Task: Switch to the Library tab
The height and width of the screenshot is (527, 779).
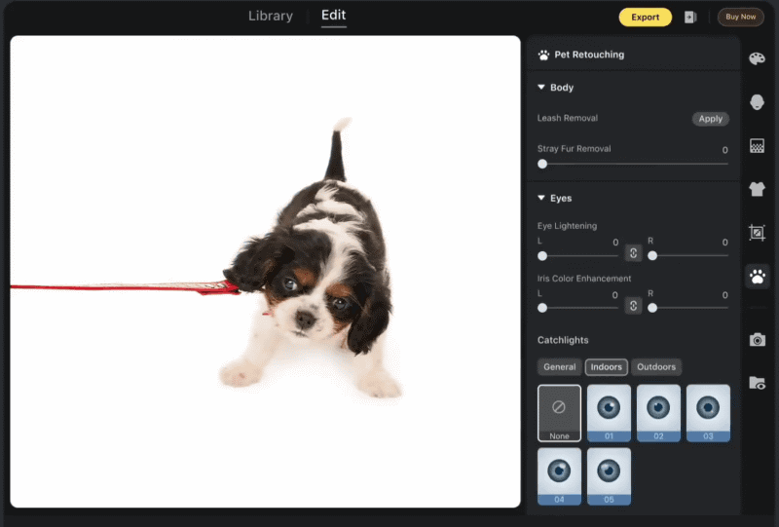Action: pyautogui.click(x=271, y=16)
